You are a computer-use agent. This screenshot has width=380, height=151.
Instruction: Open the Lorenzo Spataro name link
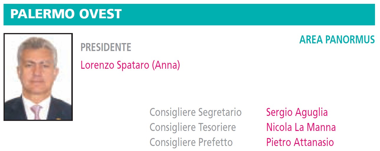point(115,65)
